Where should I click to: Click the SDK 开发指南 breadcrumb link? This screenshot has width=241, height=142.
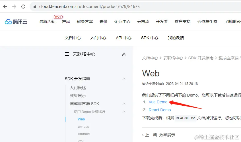[x=201, y=58]
